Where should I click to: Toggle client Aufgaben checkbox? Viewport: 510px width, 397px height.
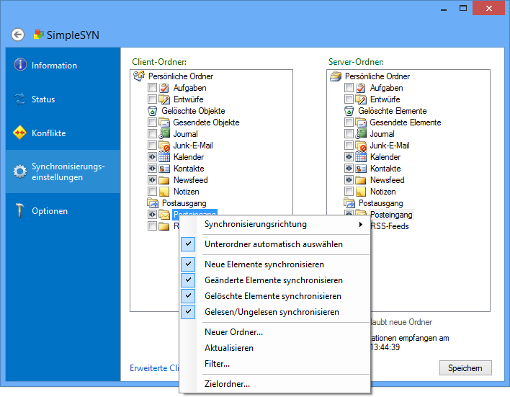pyautogui.click(x=152, y=87)
